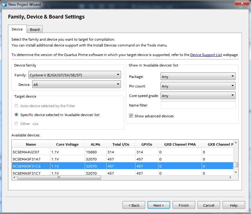Click the scroll right arrow of device list

pyautogui.click(x=230, y=177)
